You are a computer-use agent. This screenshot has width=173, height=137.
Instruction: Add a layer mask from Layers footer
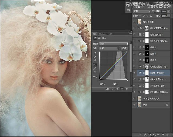point(149,135)
